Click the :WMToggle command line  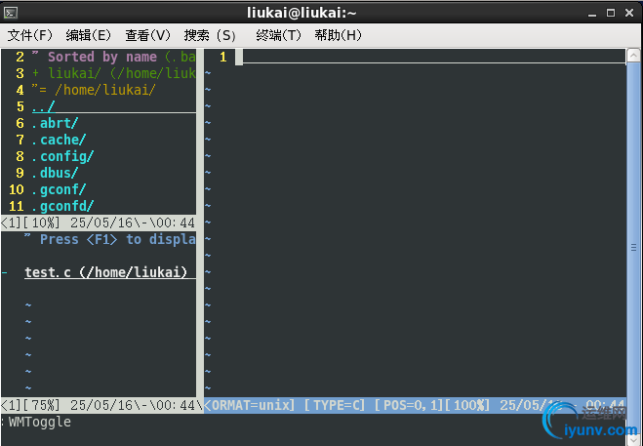pos(36,423)
